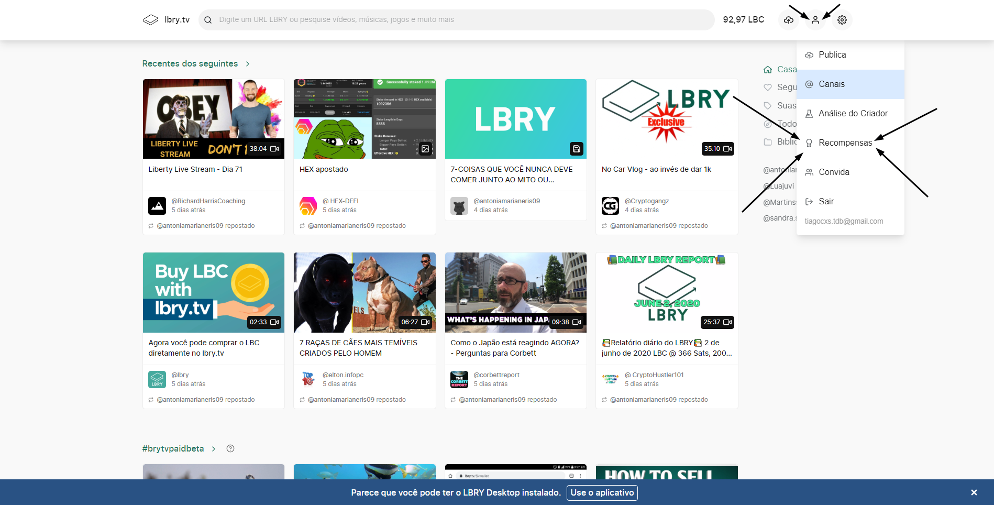Open Análise do Criador menu item

[x=851, y=114]
